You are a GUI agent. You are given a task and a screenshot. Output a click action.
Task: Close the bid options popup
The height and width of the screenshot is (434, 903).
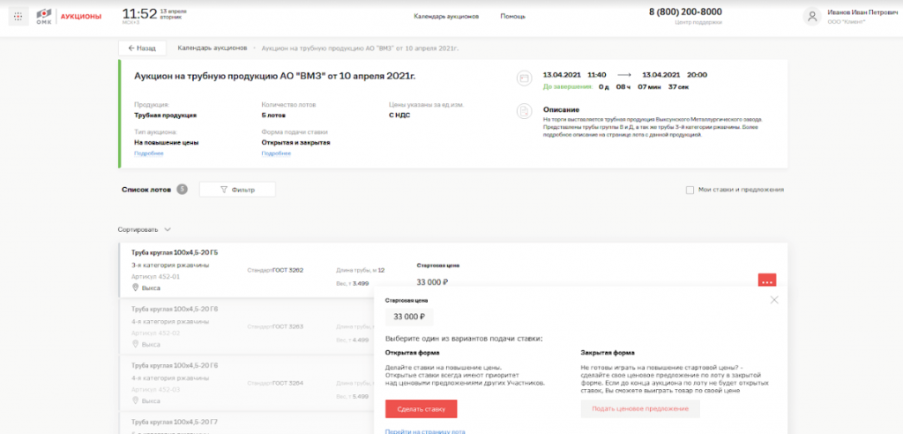pyautogui.click(x=774, y=300)
